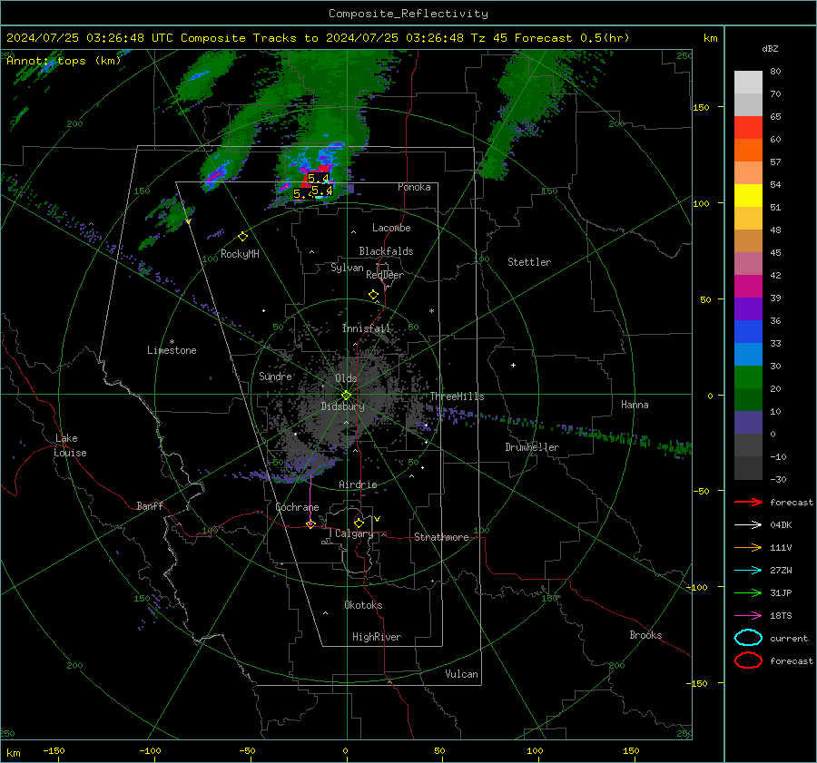
Task: Click the cyan current ellipse legend icon
Action: point(748,638)
